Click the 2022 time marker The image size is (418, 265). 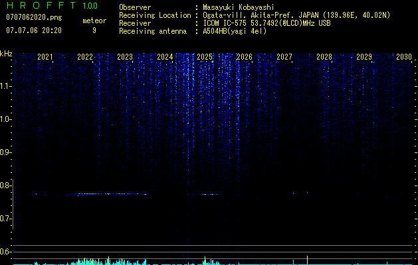pos(85,57)
